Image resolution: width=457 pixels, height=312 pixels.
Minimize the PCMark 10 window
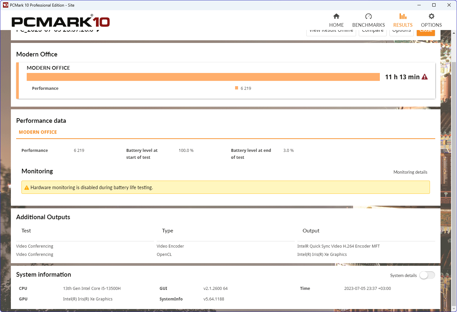pyautogui.click(x=419, y=5)
